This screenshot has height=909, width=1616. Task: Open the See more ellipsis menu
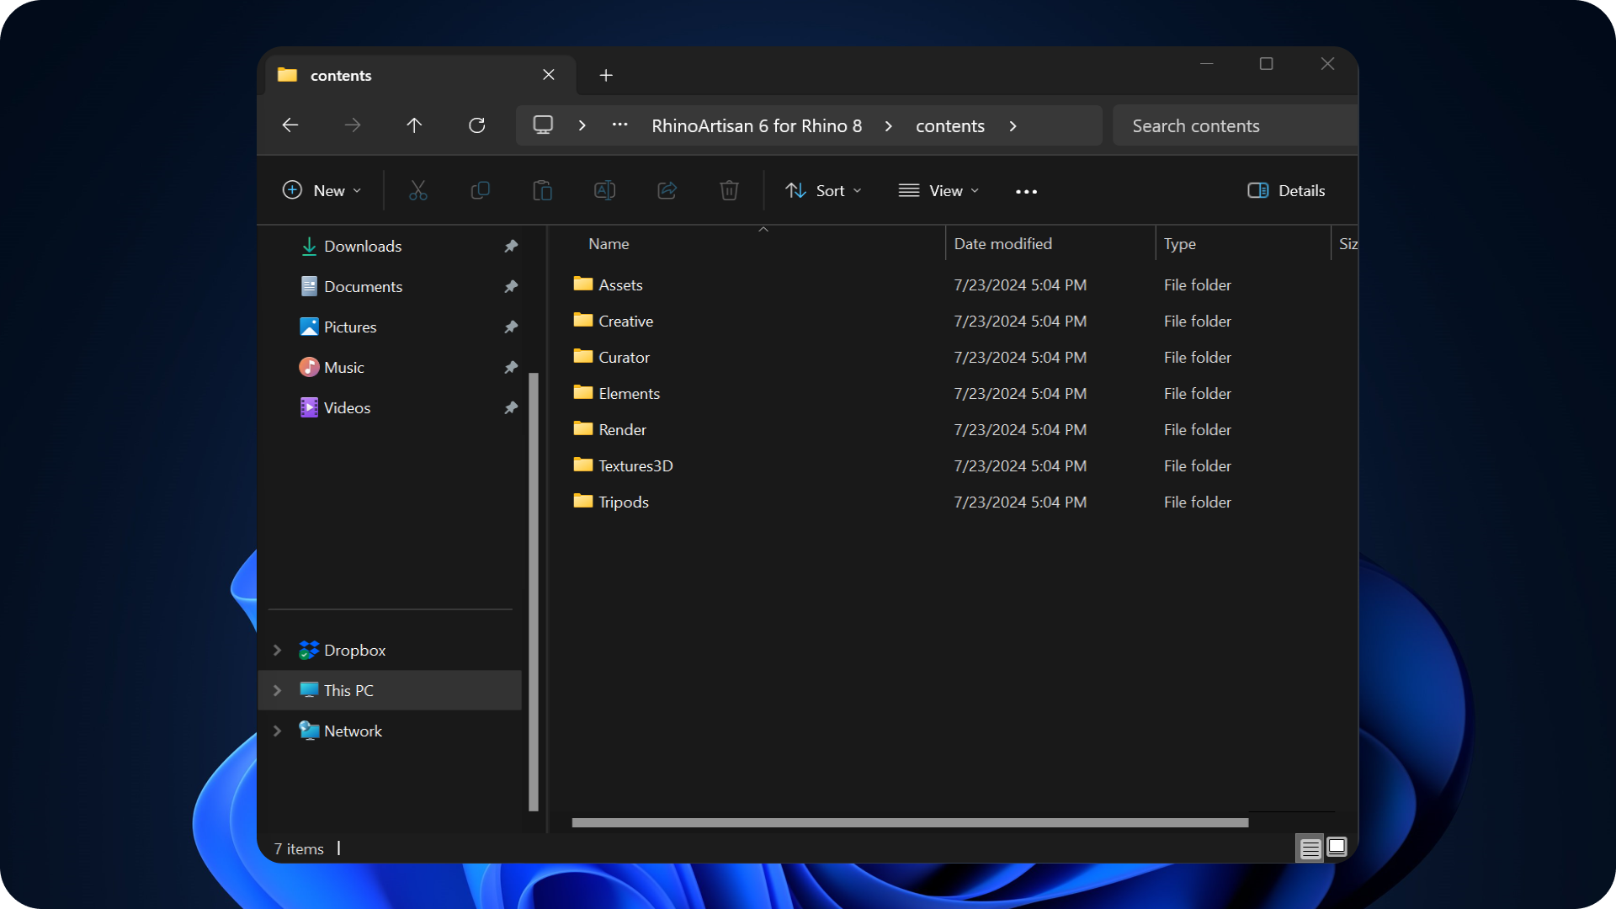click(x=1026, y=192)
